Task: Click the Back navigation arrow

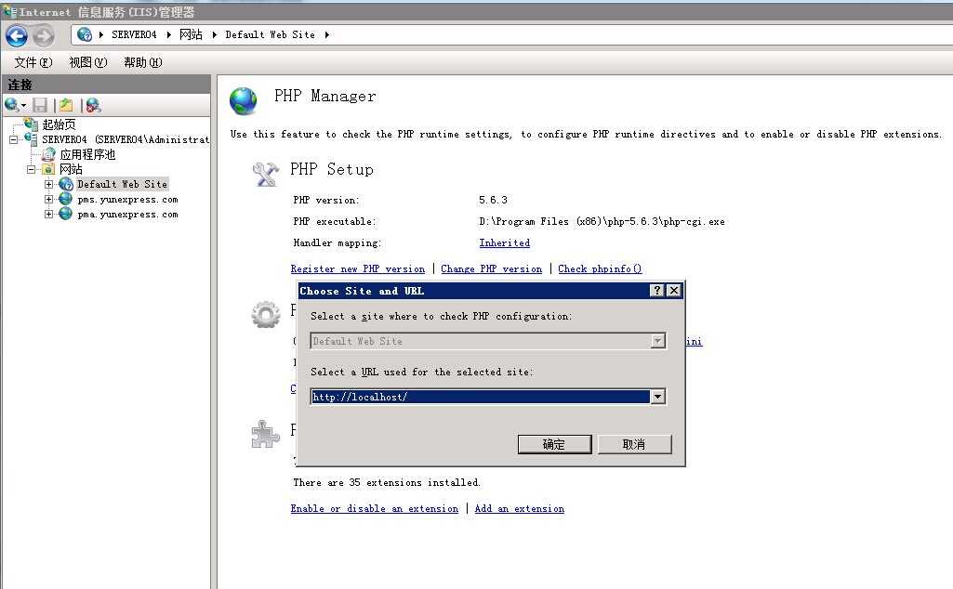Action: (x=17, y=36)
